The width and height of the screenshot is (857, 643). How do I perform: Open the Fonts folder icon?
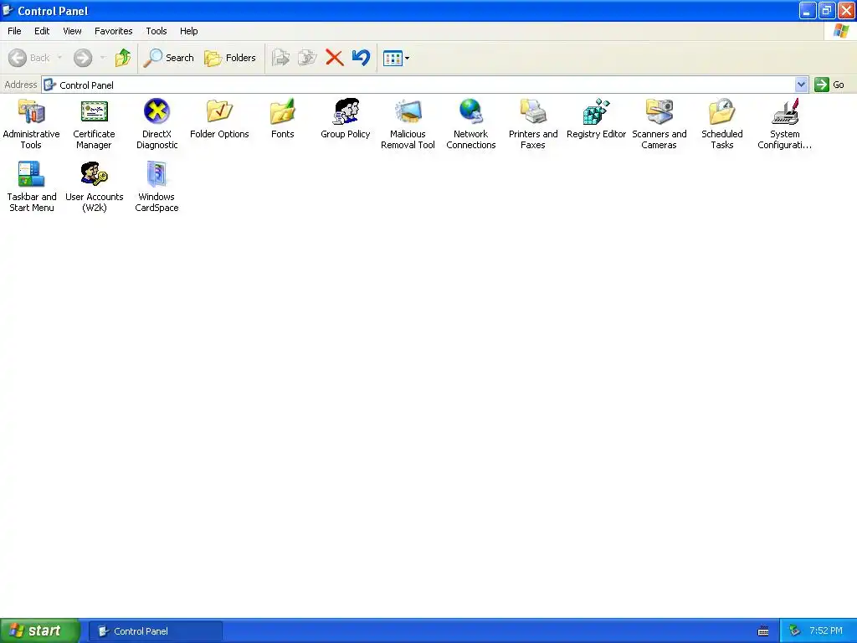(x=283, y=119)
